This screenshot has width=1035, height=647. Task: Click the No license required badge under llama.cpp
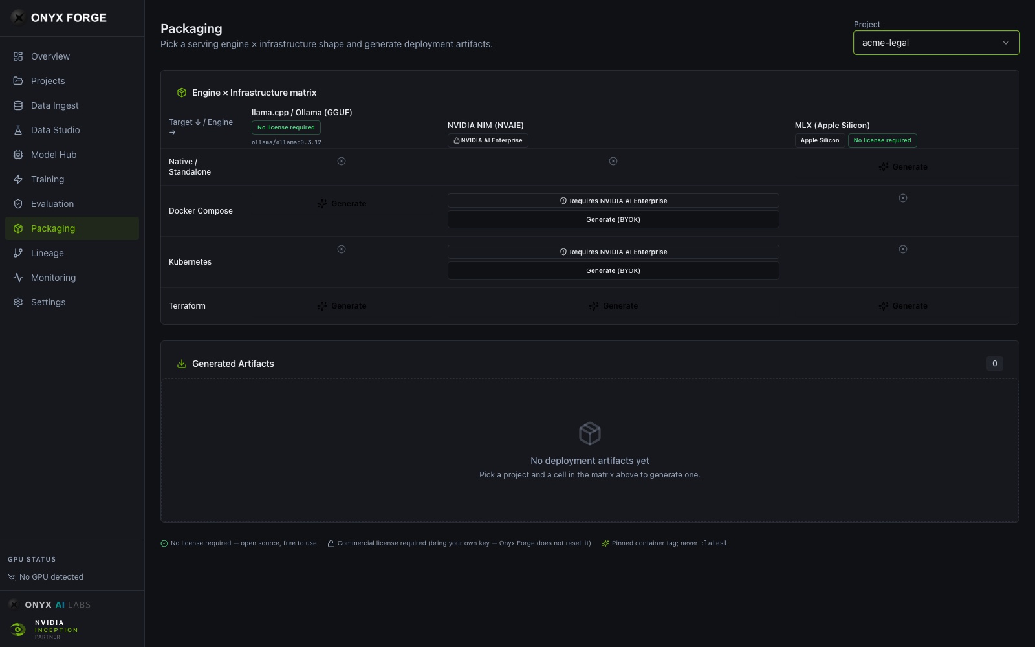point(286,127)
